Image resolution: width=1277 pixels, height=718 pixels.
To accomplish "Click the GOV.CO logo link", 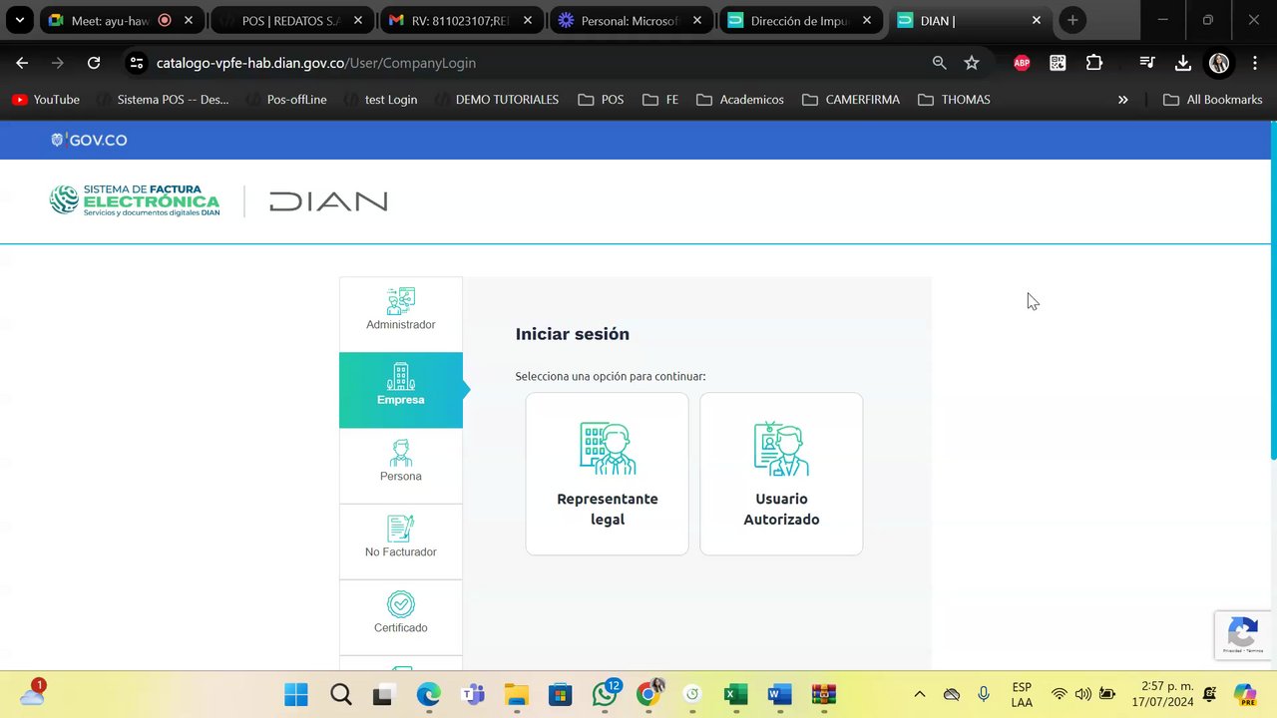I will [89, 141].
